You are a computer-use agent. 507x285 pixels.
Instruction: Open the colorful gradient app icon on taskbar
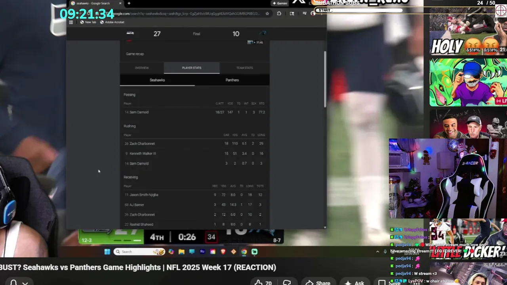tap(213, 252)
